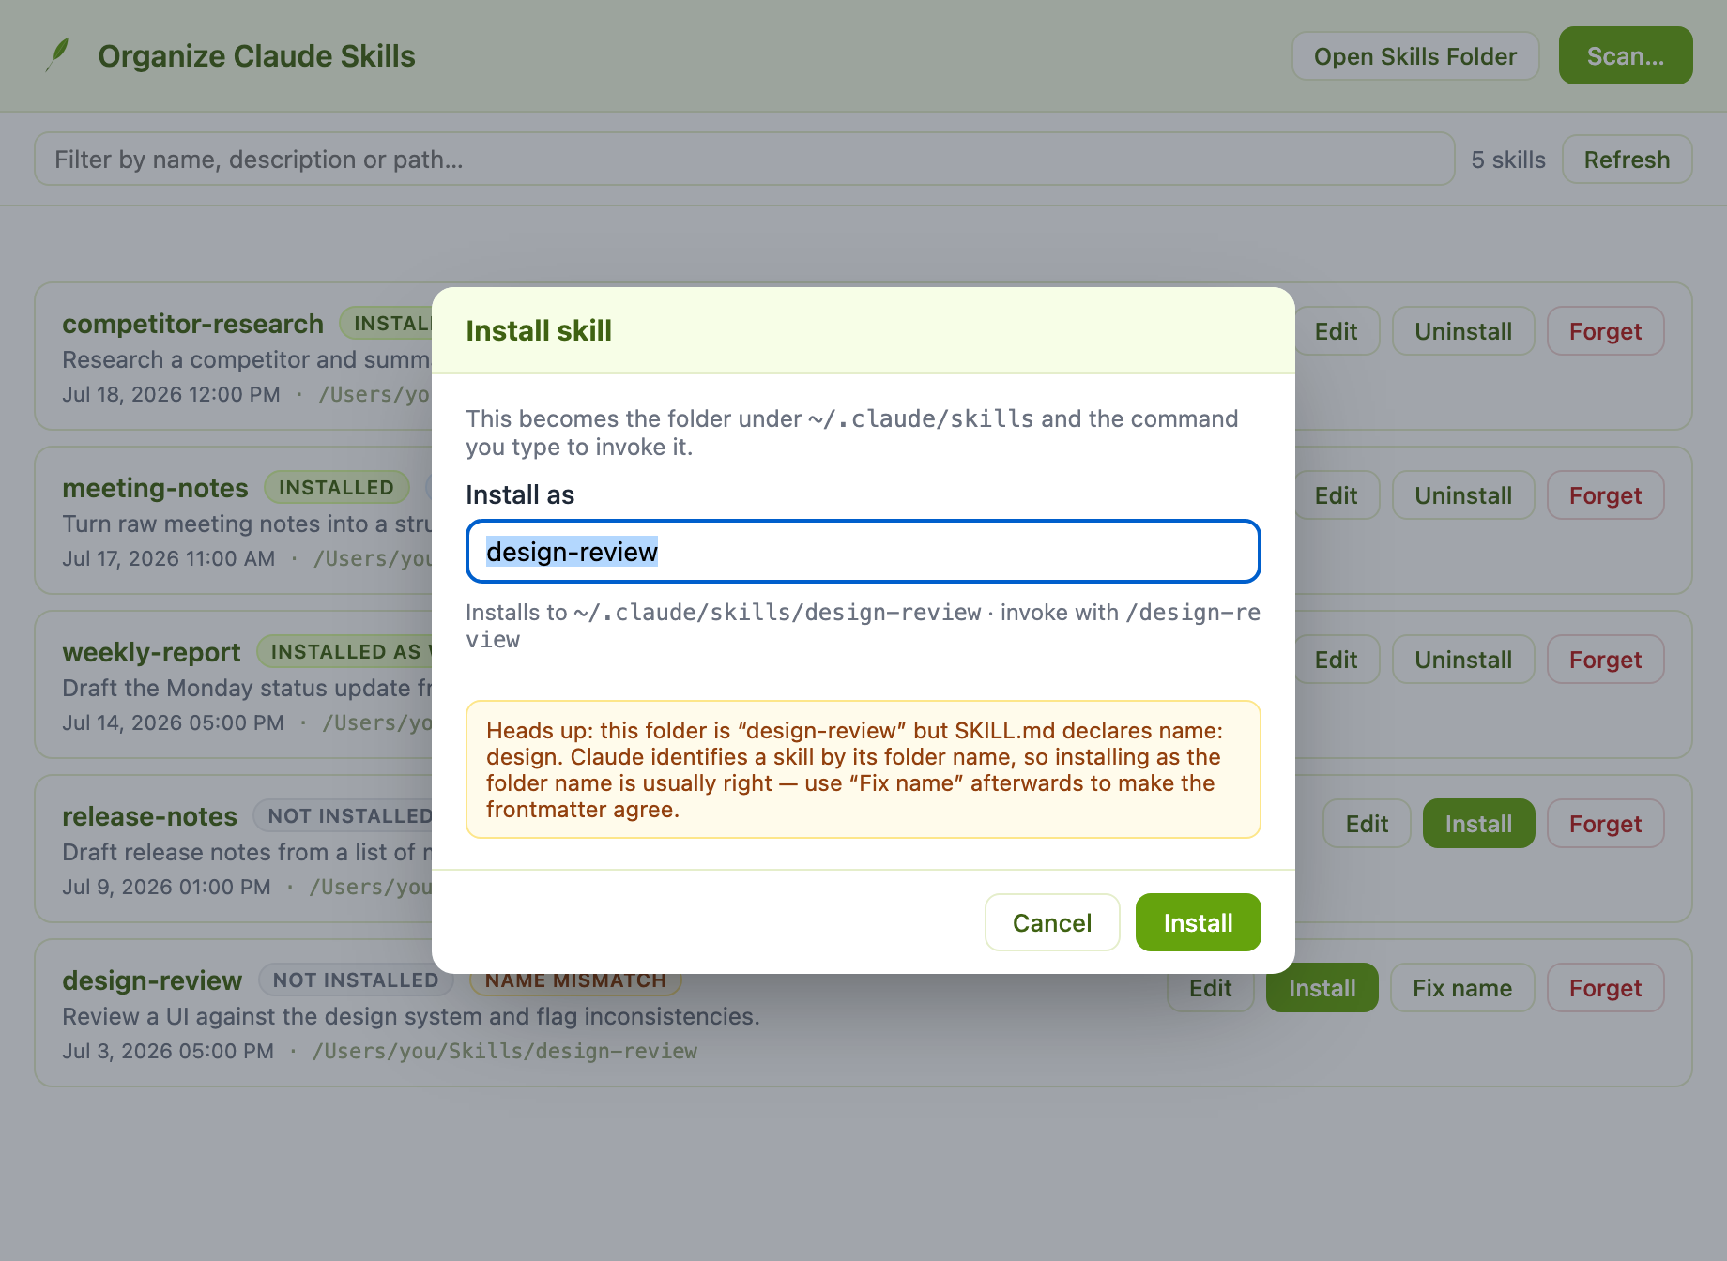
Task: Refresh the skills list
Action: click(x=1627, y=160)
